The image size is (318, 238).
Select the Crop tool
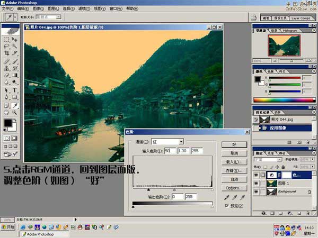tap(6, 53)
